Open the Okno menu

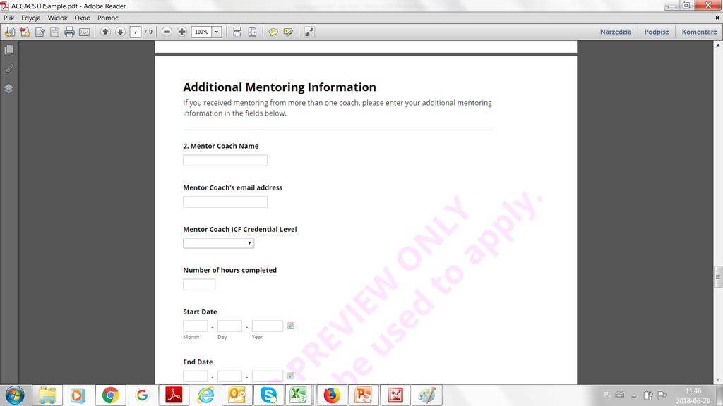83,18
